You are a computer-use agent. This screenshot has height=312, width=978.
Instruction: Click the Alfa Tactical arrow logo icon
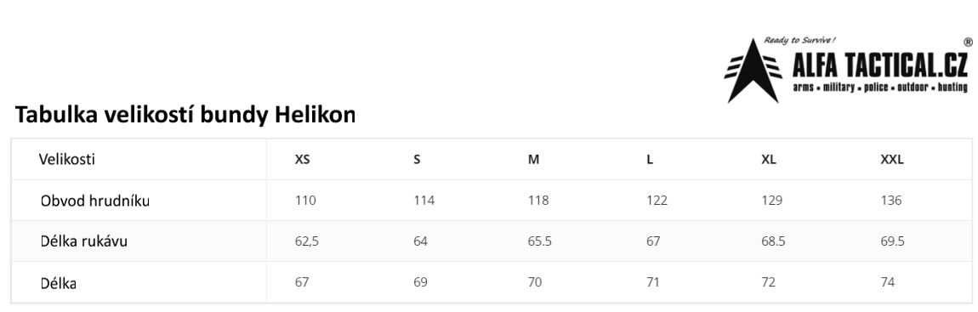[753, 71]
